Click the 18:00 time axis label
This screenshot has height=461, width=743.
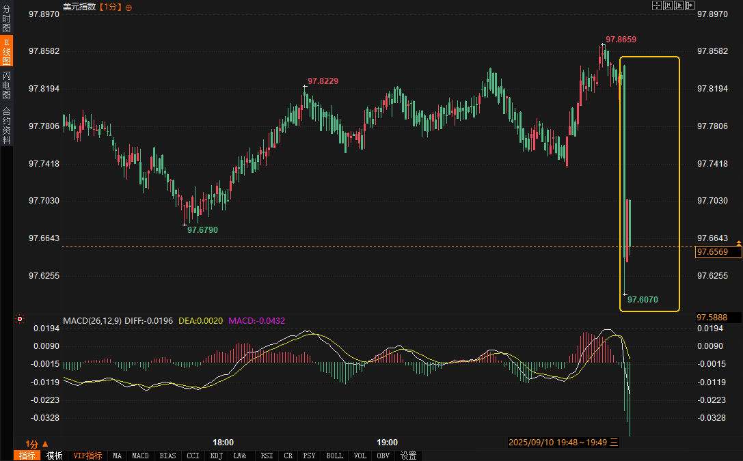click(224, 442)
